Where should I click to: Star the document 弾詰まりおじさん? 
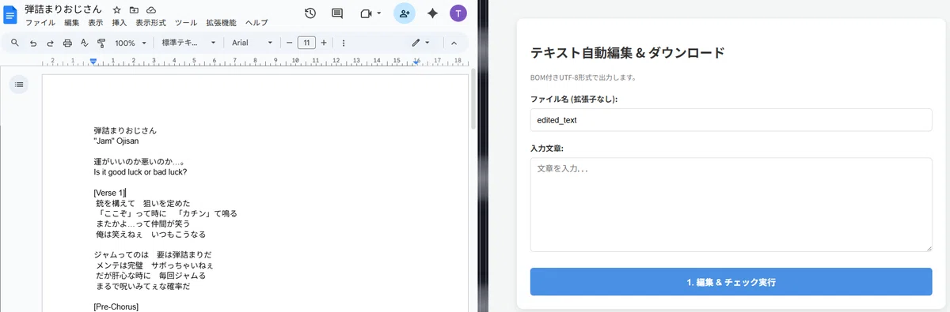point(117,9)
